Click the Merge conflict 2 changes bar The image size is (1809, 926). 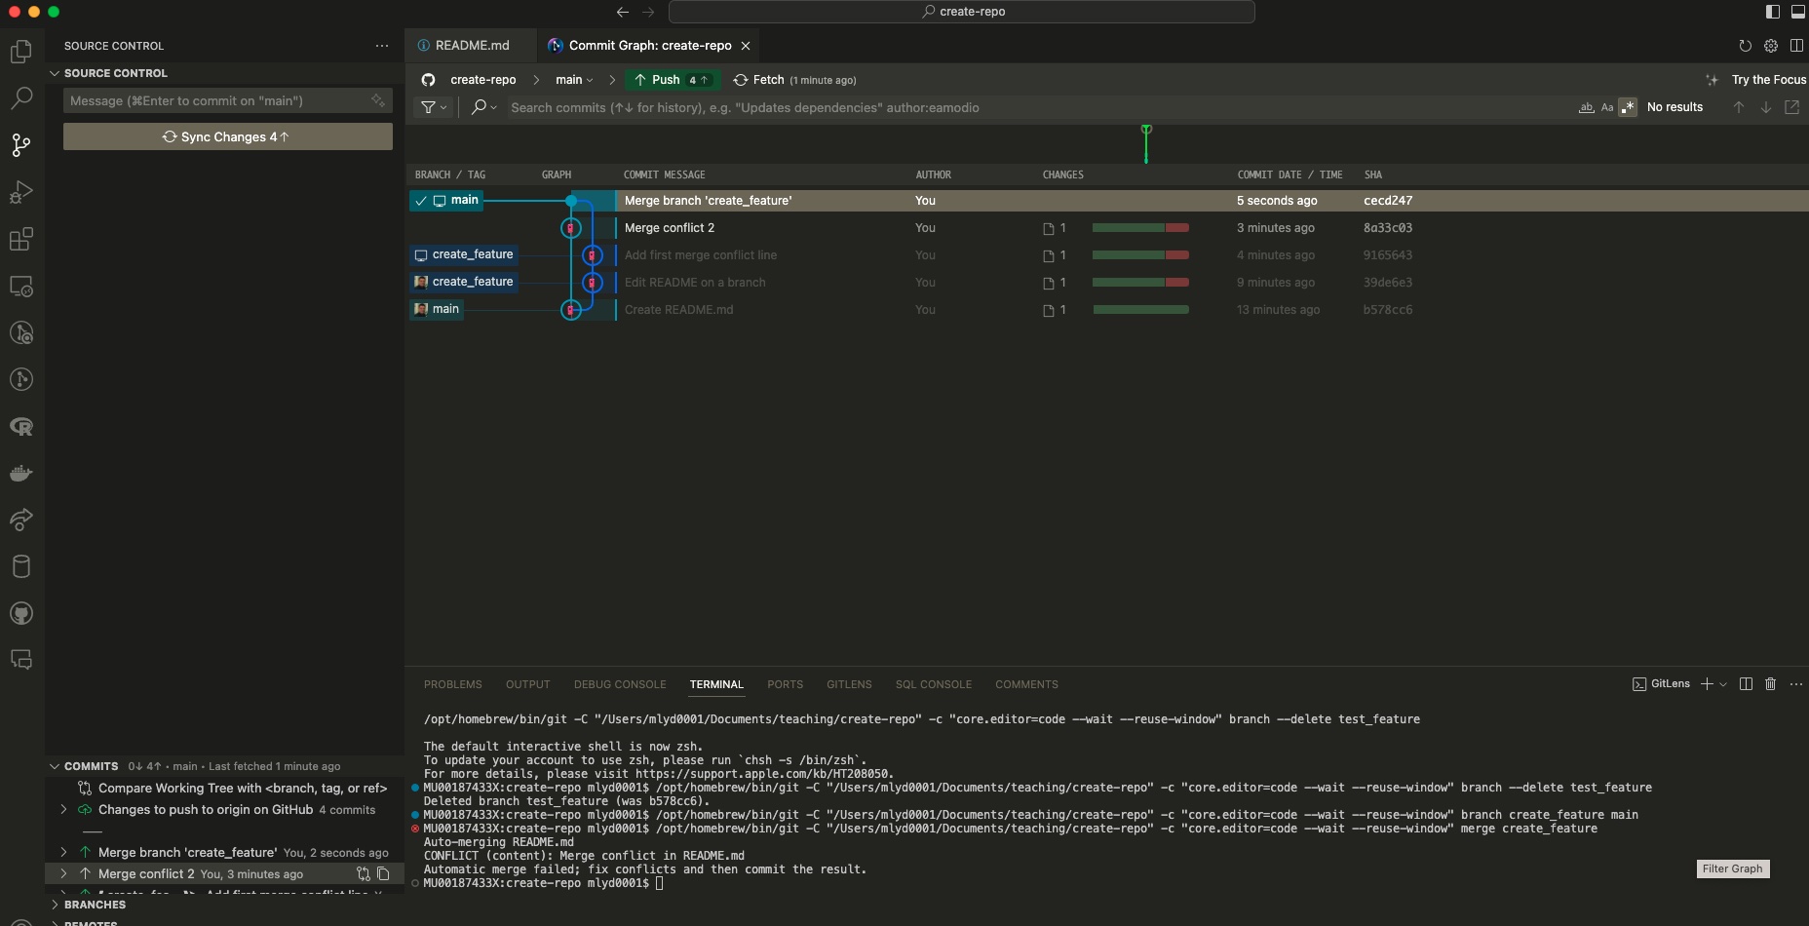click(x=1139, y=228)
